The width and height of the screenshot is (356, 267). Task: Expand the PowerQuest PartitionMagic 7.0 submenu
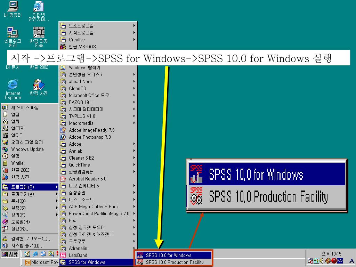click(98, 213)
